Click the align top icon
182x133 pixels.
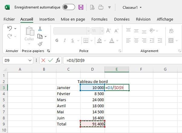point(128,30)
